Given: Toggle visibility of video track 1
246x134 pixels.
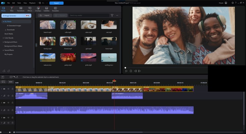Looking at the screenshot, I should [x=9, y=89].
